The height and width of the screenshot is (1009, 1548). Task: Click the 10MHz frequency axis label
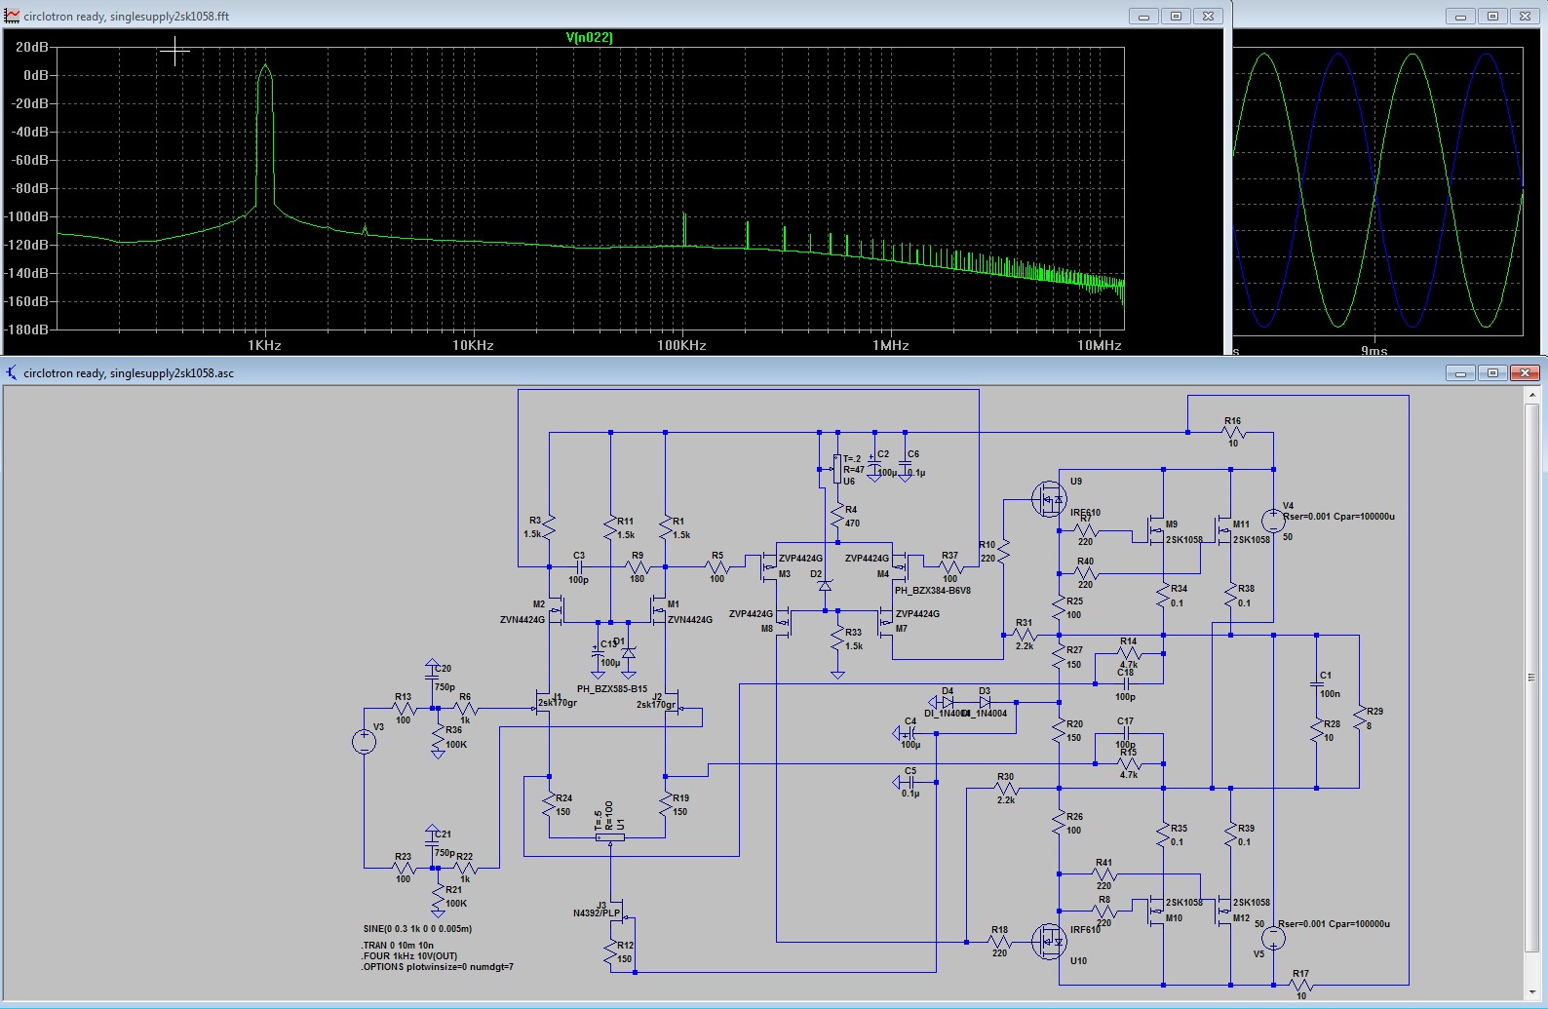pos(1100,345)
